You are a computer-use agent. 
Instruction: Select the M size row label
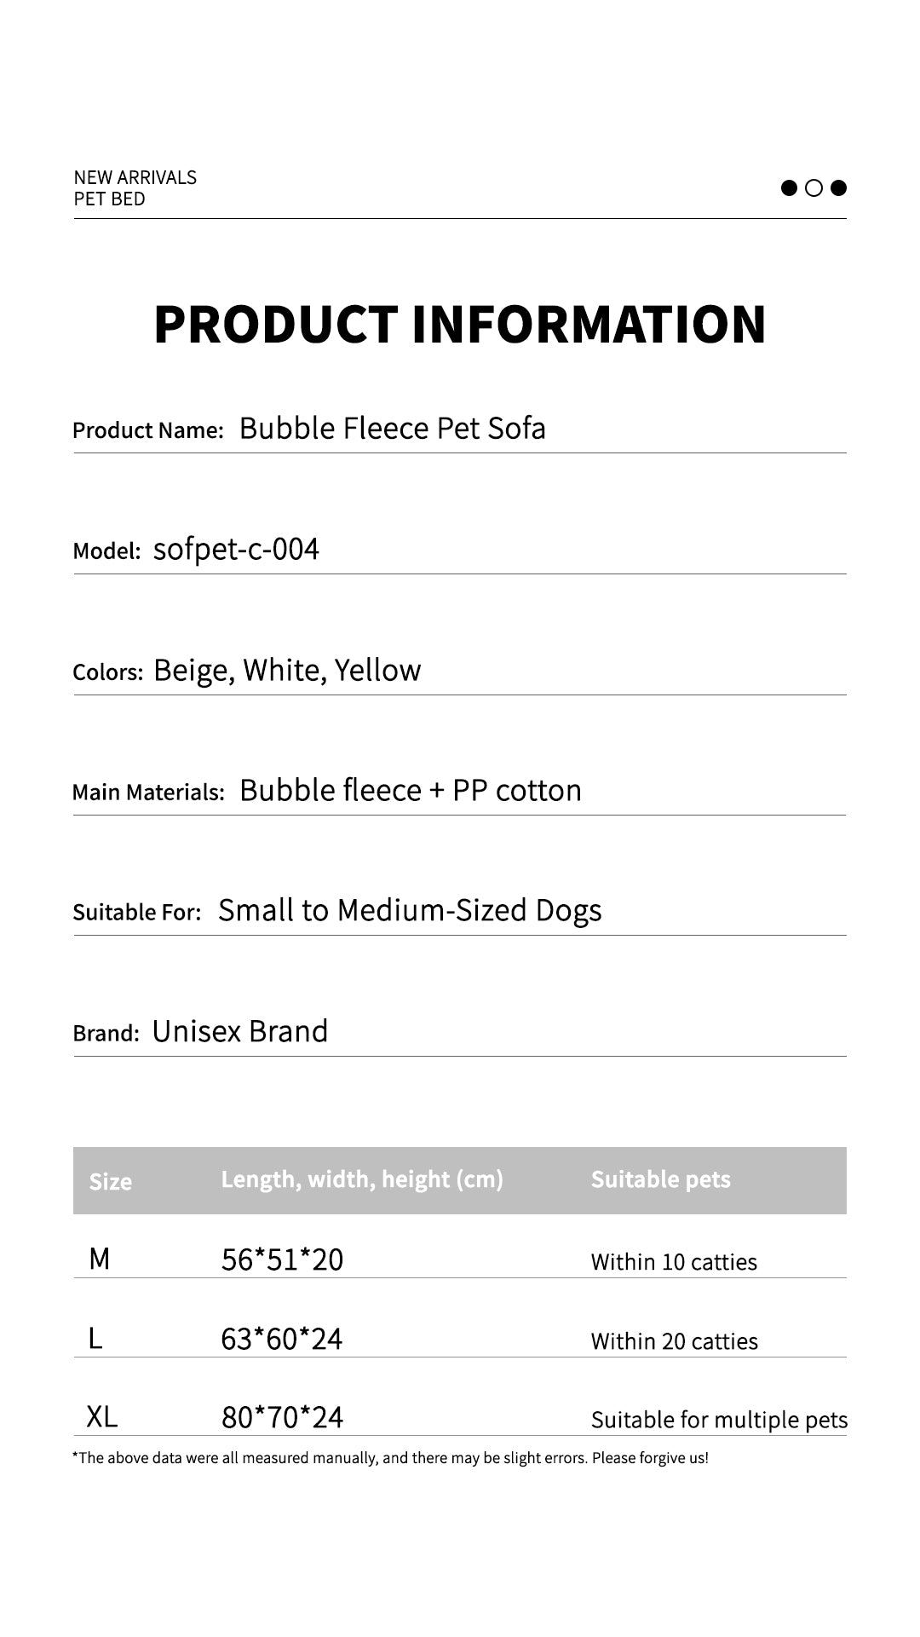(100, 1258)
